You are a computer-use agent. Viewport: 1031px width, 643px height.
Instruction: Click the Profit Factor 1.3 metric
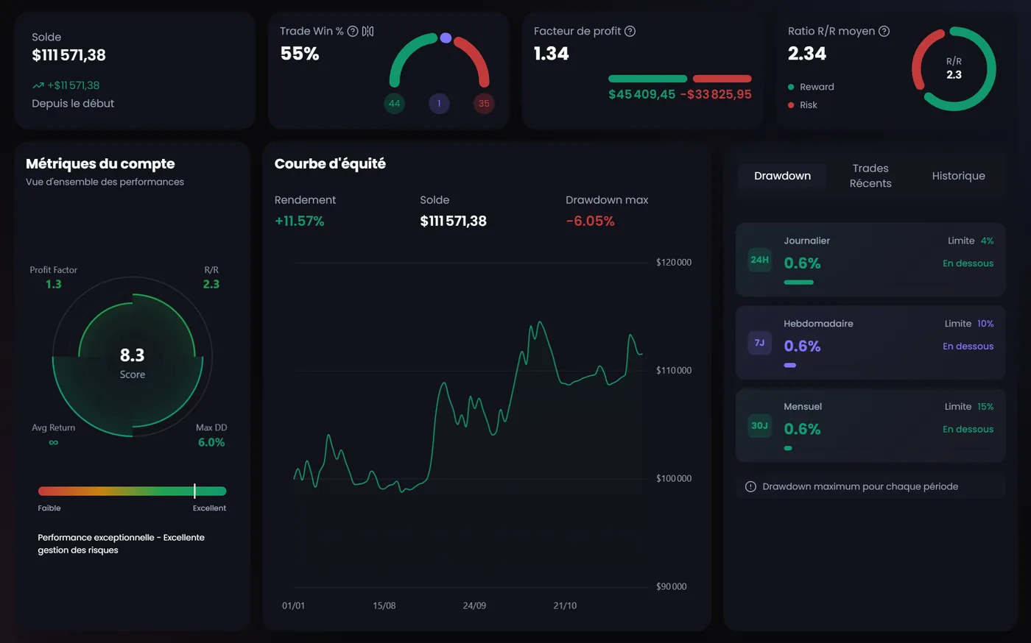coord(53,277)
